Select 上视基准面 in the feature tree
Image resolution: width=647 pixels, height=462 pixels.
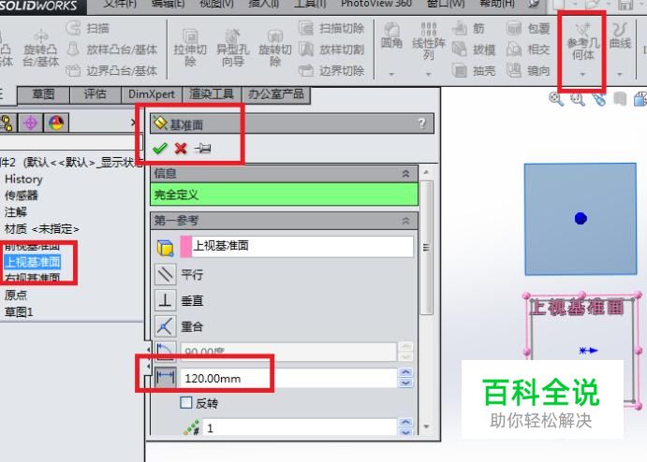pyautogui.click(x=33, y=262)
